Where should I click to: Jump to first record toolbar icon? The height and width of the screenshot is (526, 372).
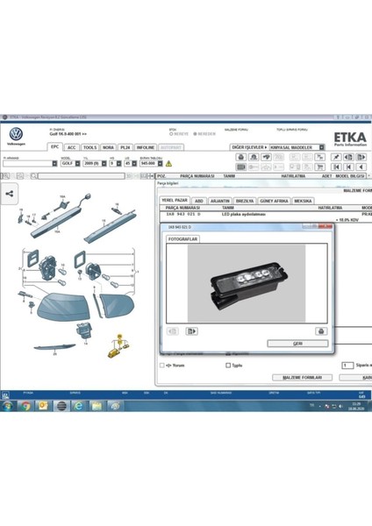click(336, 167)
